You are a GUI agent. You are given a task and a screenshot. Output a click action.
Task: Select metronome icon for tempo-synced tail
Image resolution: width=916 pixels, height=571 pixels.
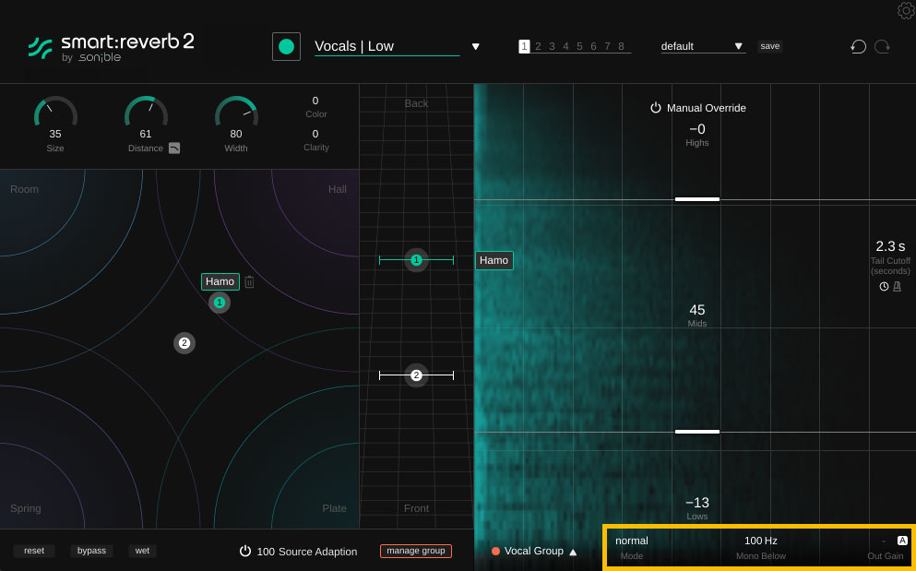point(898,286)
